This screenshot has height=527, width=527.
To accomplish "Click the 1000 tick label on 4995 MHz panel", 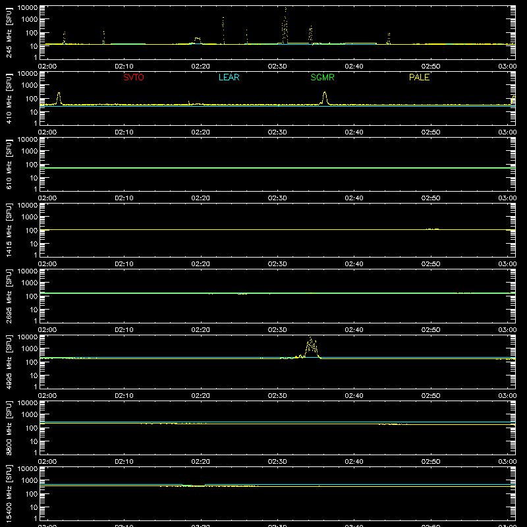I will [x=30, y=349].
